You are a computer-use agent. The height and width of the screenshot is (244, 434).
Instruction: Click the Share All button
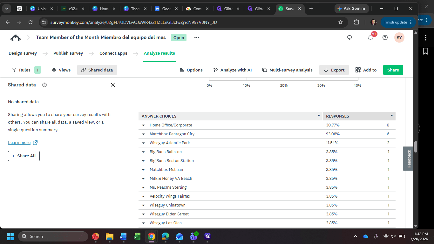click(24, 156)
